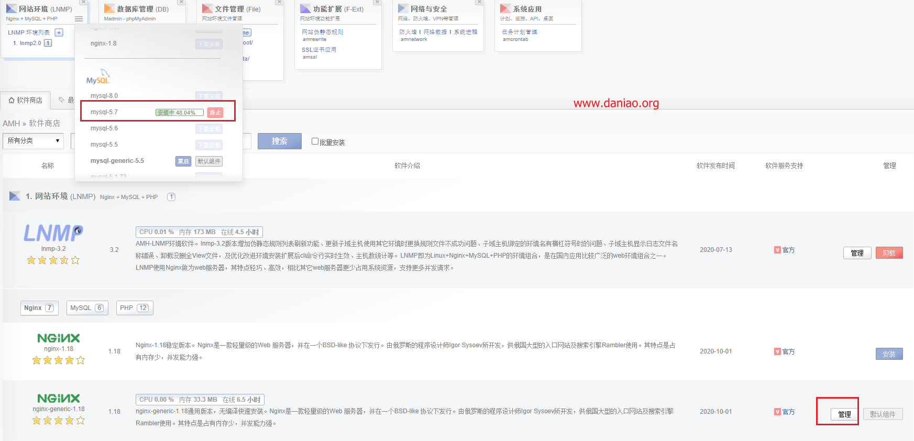
Task: Click the LNMP logo of lnmp-3.2
Action: pos(53,233)
